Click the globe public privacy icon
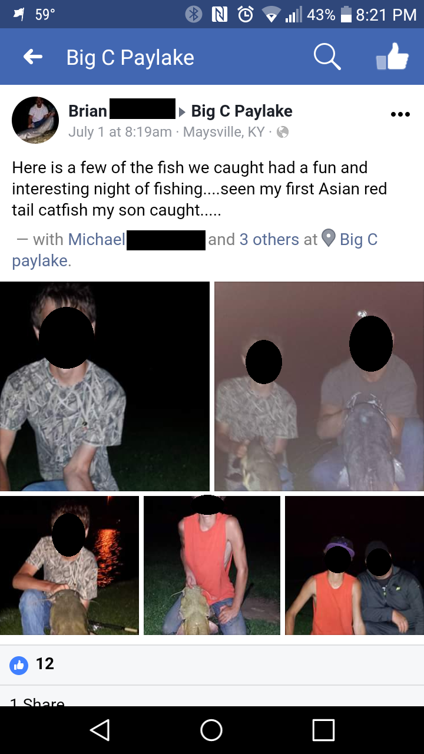This screenshot has height=754, width=424. [283, 132]
